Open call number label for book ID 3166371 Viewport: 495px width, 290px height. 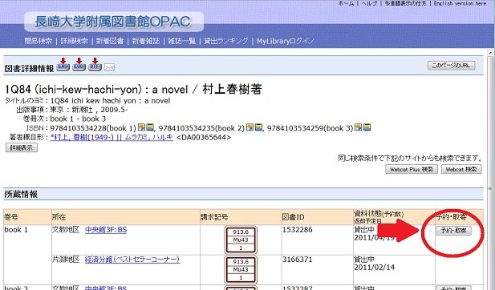pos(241,270)
